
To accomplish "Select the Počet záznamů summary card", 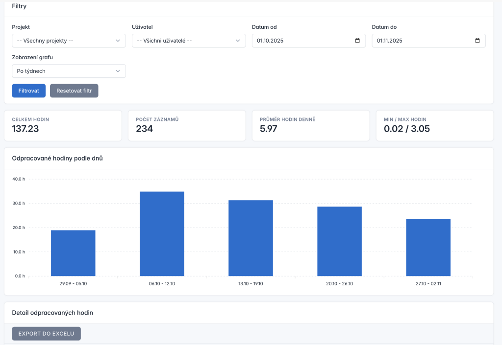I will (x=187, y=126).
